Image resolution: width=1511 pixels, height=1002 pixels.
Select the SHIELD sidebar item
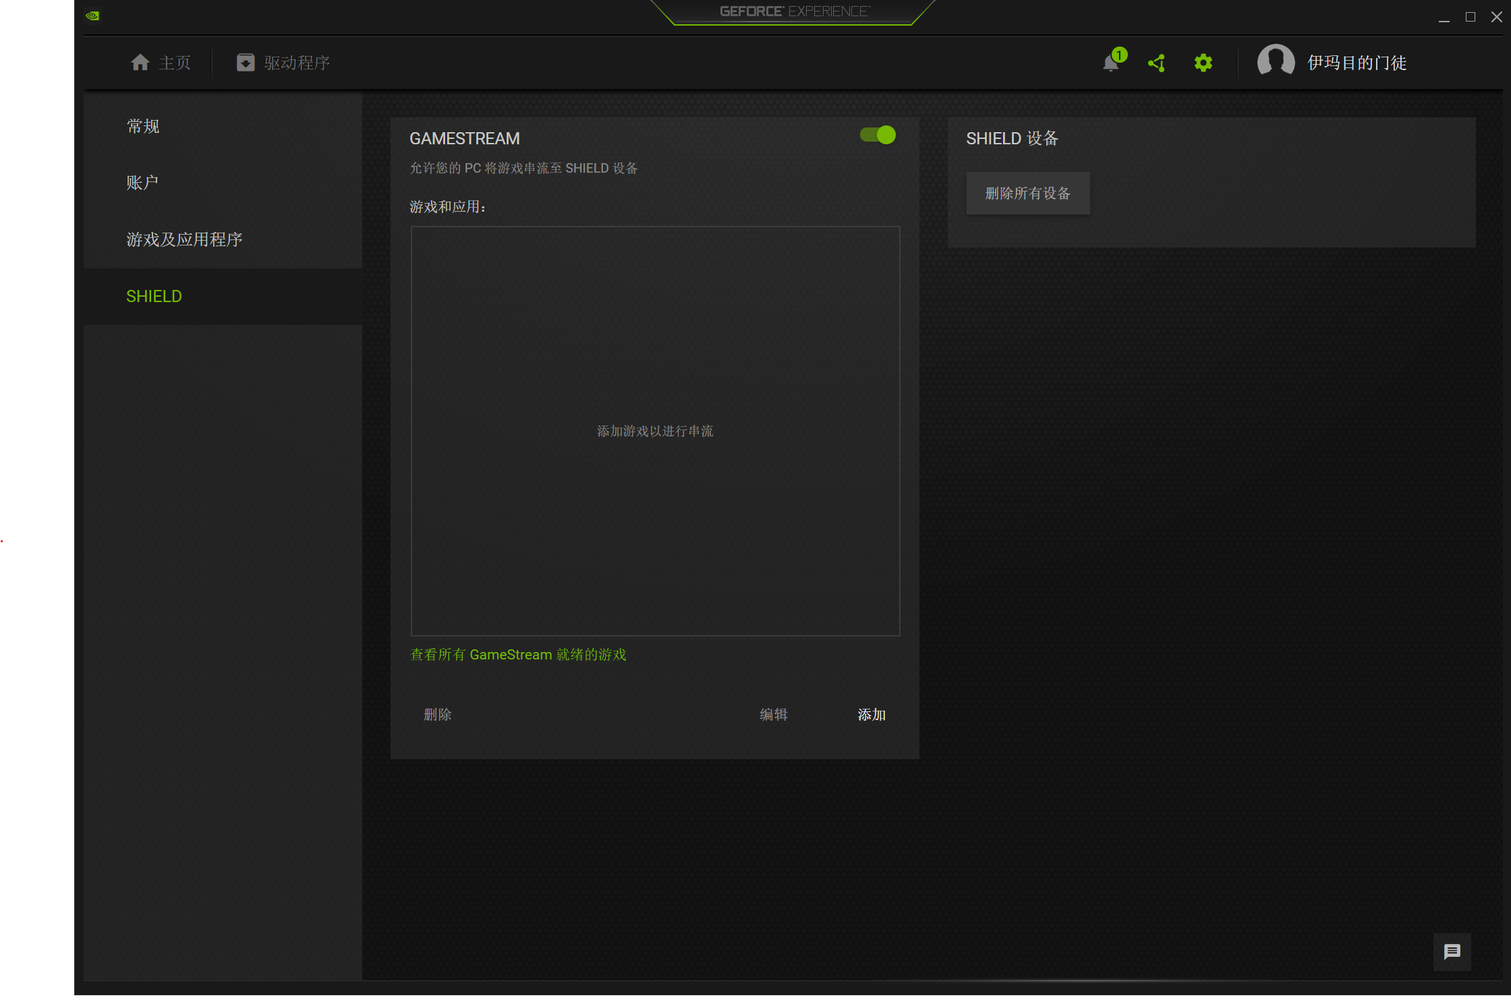[x=154, y=297]
